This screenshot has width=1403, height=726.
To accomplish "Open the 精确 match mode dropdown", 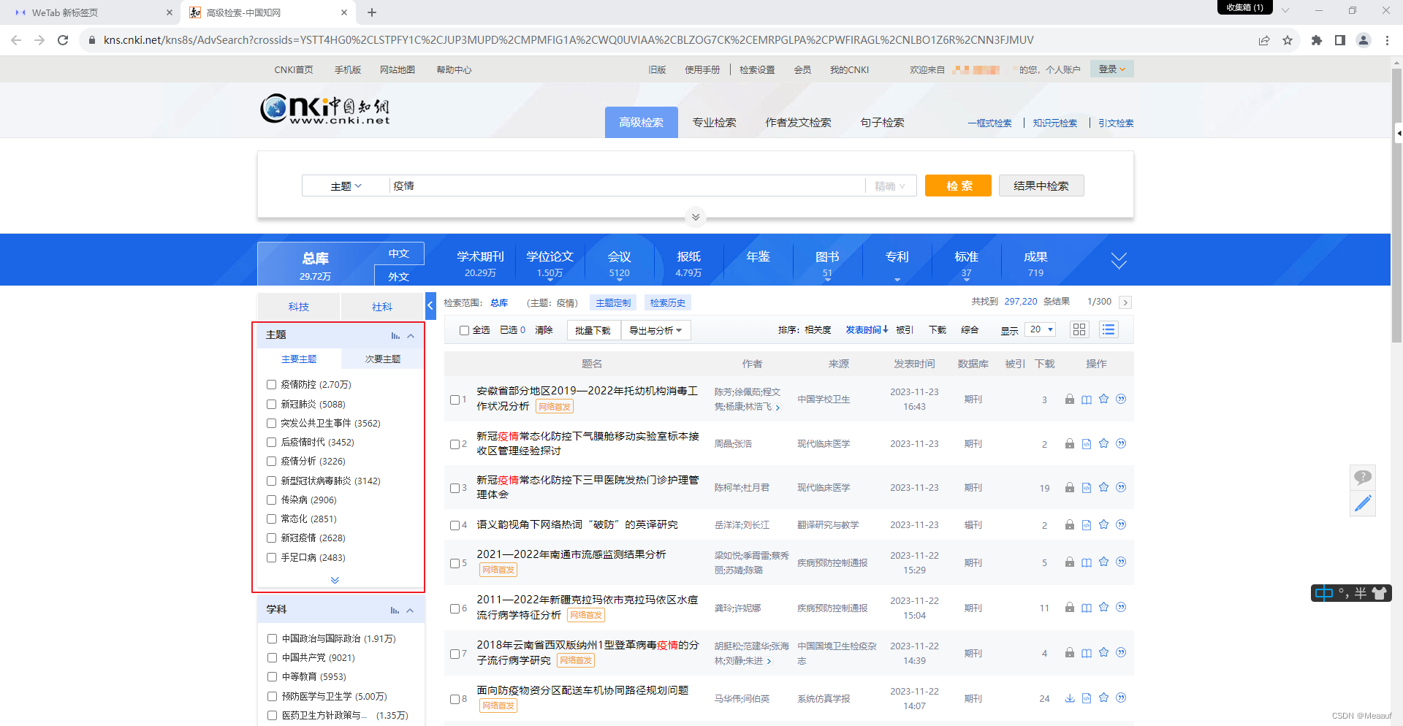I will 890,186.
